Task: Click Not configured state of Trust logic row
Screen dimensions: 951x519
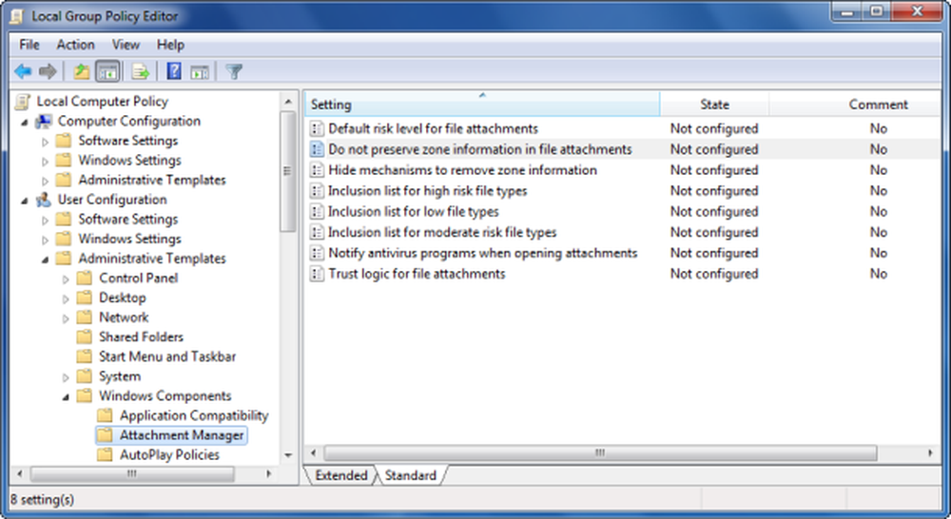Action: [x=714, y=274]
